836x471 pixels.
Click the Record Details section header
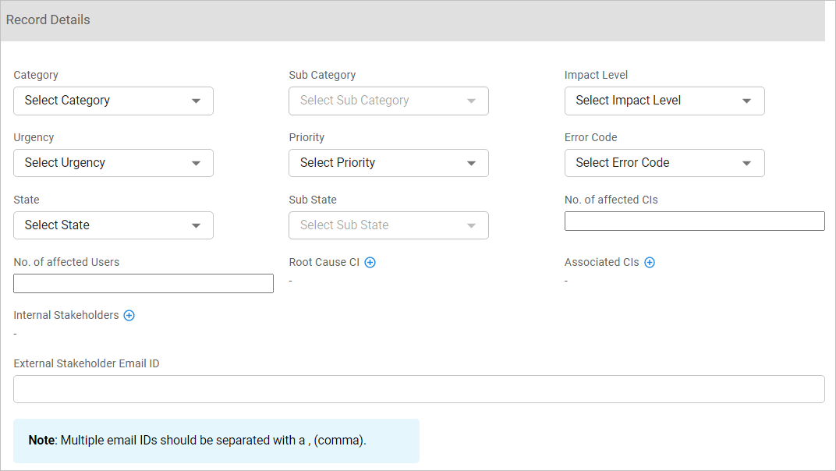coord(48,20)
